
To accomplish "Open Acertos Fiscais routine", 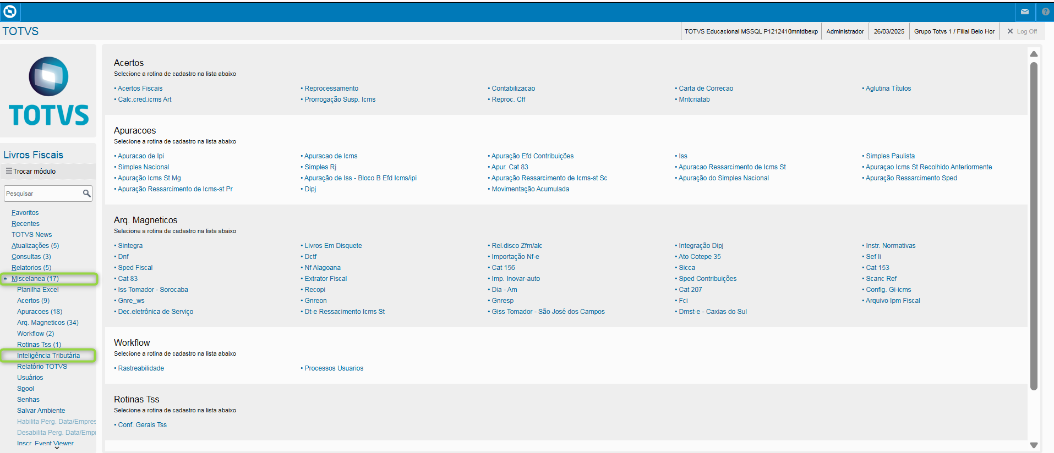I will (140, 89).
